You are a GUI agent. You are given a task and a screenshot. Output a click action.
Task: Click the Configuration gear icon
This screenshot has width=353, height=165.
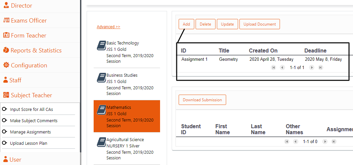tap(6, 65)
